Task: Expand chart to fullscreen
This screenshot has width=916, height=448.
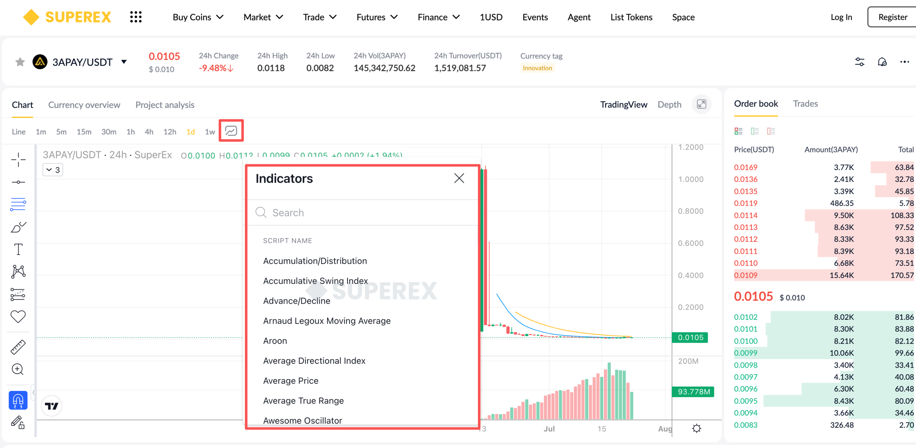Action: pos(701,104)
